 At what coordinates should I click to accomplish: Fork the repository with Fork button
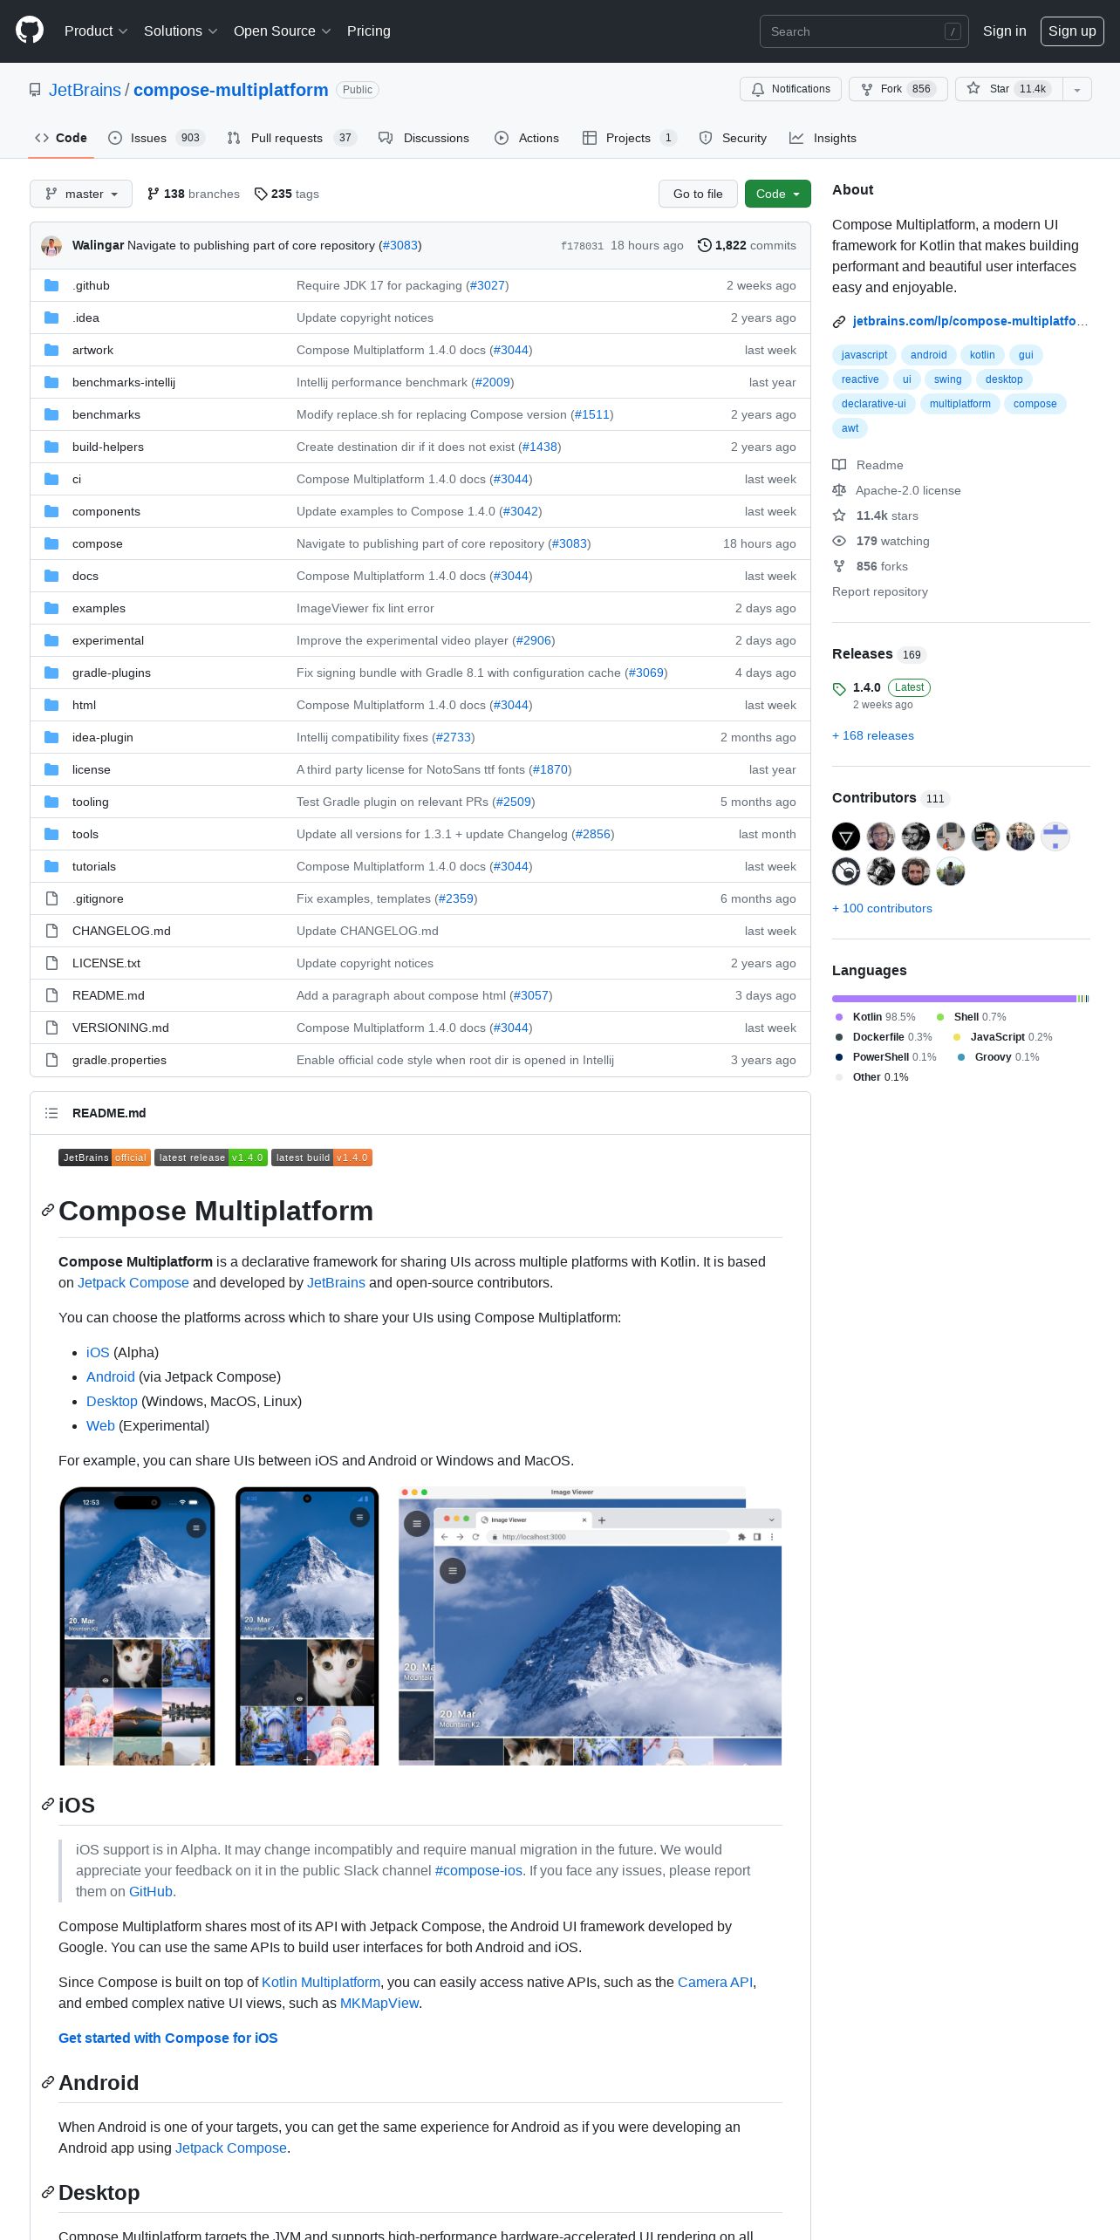(x=898, y=89)
